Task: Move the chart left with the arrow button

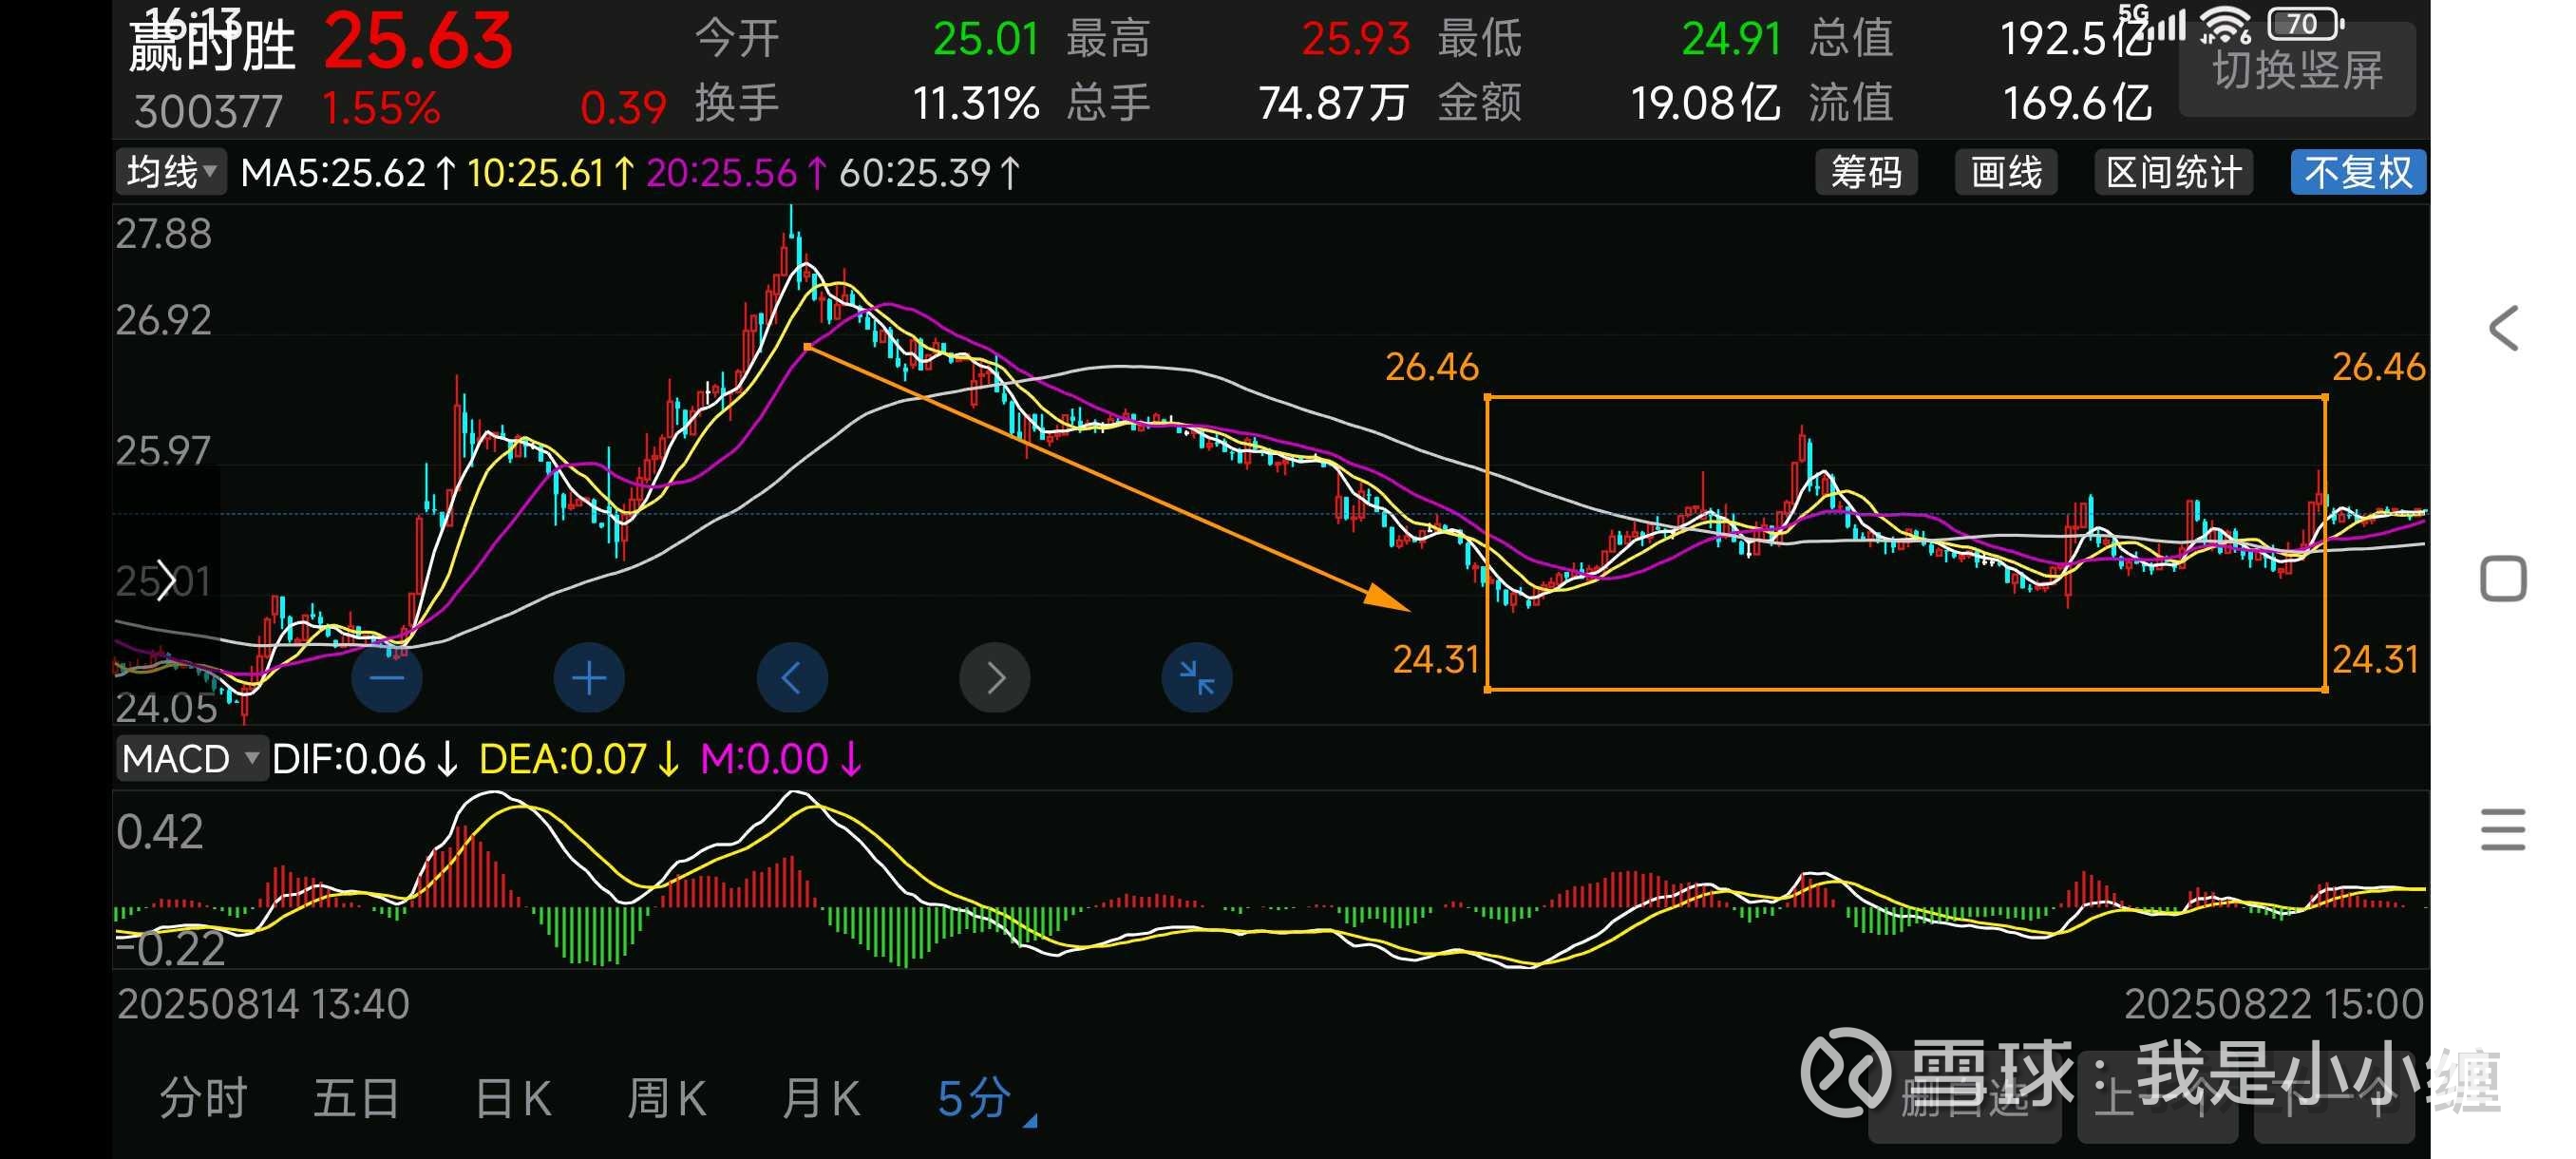Action: tap(792, 678)
